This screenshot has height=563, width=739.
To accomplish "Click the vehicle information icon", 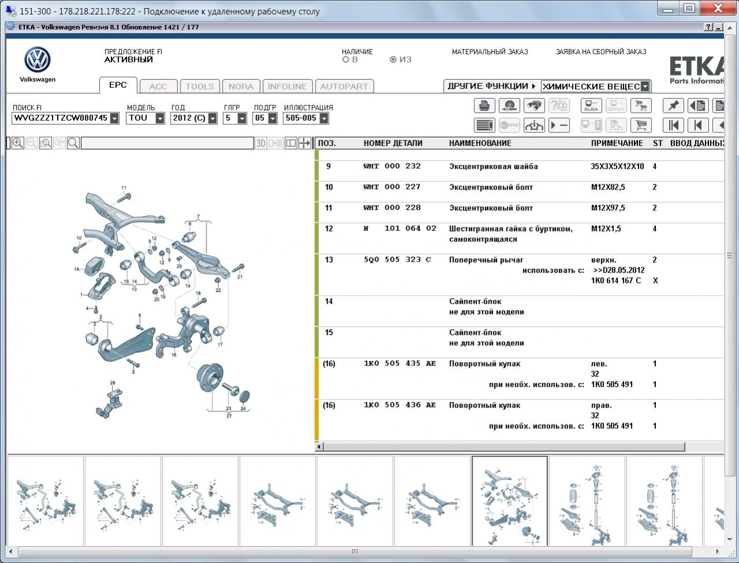I will 534,125.
